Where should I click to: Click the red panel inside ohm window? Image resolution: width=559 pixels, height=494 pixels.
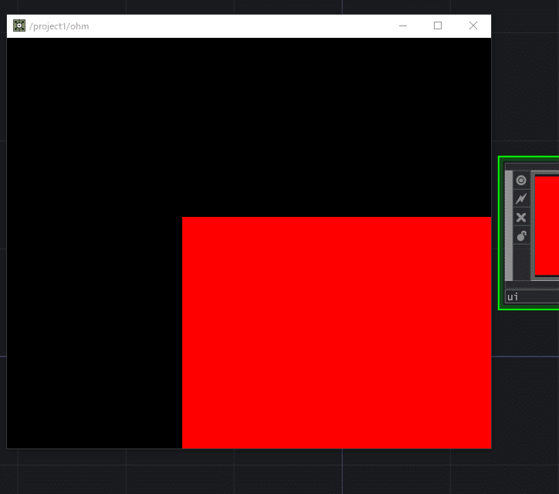[x=337, y=332]
